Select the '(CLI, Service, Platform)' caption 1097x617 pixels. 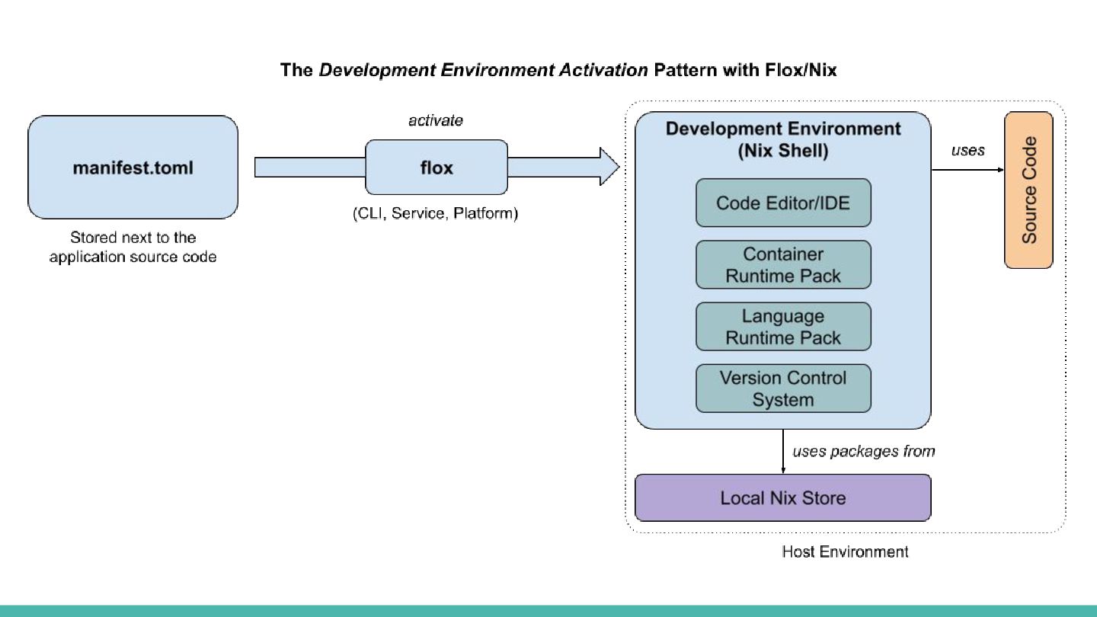[x=435, y=214]
